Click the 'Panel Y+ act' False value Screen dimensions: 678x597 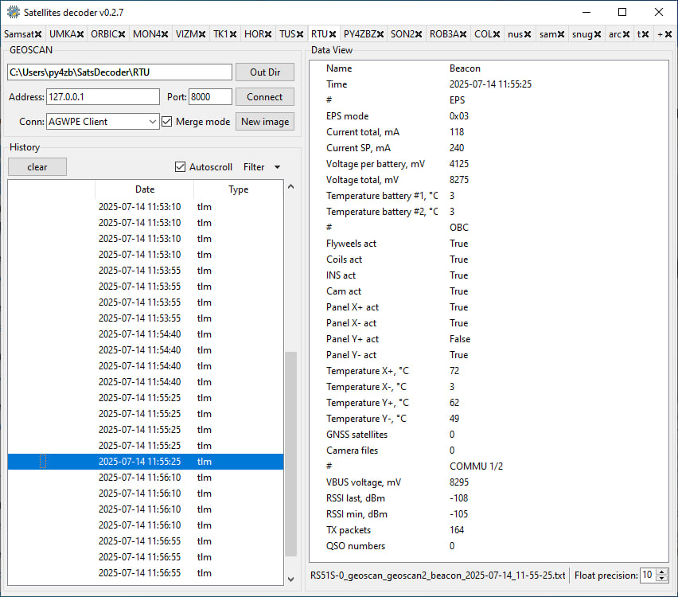tap(460, 339)
